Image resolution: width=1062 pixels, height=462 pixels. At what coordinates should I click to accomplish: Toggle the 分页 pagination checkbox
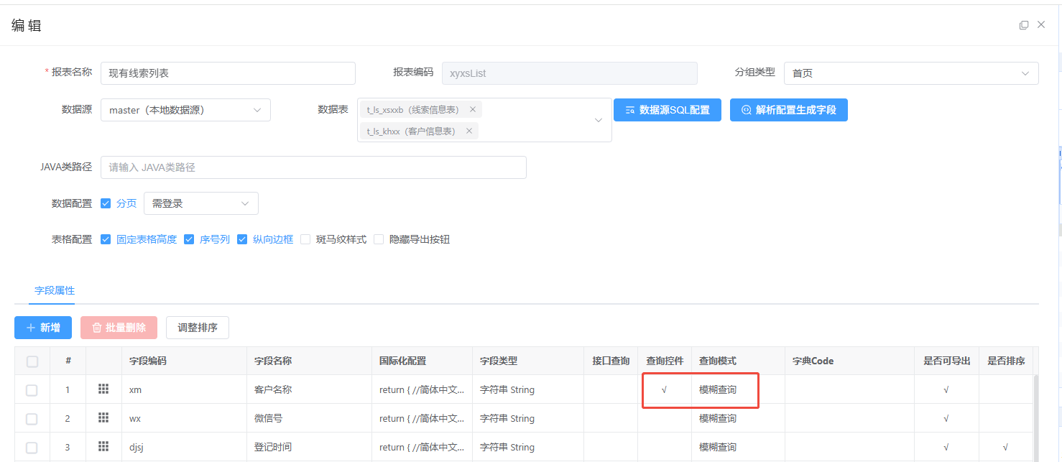(x=106, y=203)
